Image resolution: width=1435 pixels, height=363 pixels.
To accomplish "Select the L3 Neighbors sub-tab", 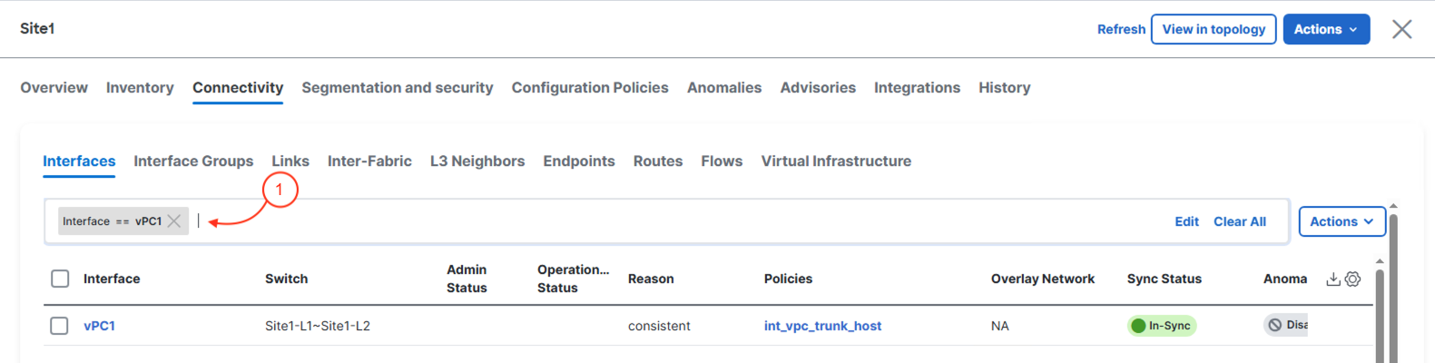I will (x=477, y=162).
